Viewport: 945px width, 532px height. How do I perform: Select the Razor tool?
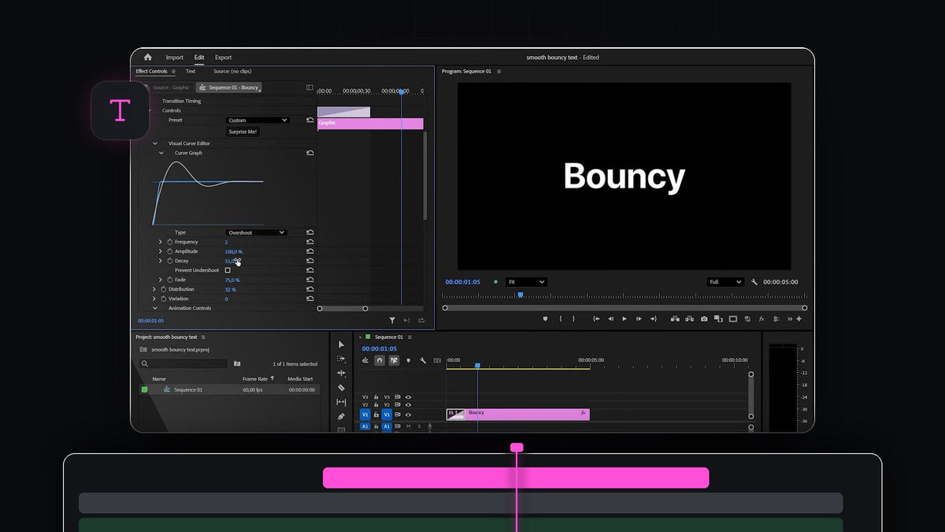341,388
